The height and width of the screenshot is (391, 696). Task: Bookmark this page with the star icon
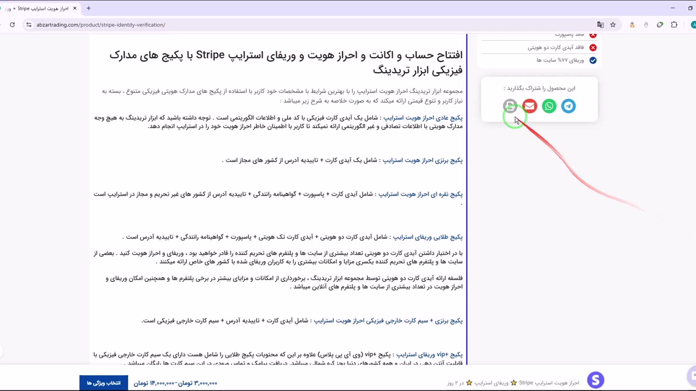613,24
